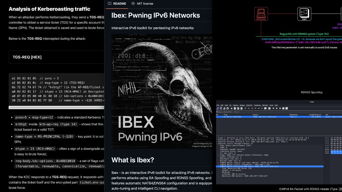Select the 'Cur hop limit: 0' row

pyautogui.click(x=228, y=153)
